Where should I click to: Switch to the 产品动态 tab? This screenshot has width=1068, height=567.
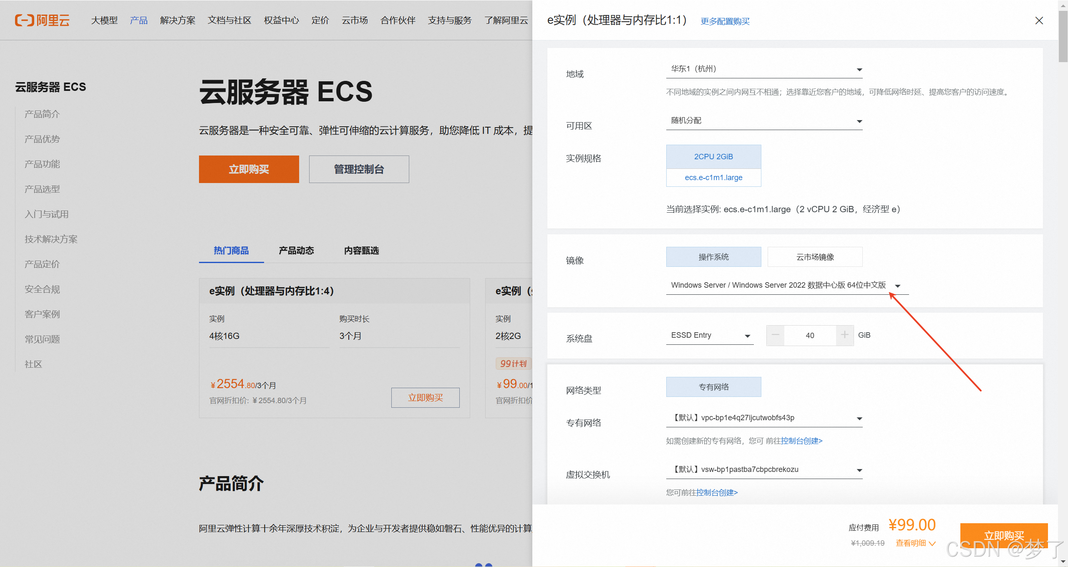pyautogui.click(x=296, y=251)
